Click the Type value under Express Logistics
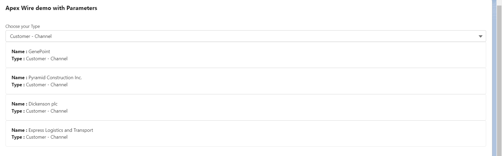The image size is (502, 156). [47, 137]
